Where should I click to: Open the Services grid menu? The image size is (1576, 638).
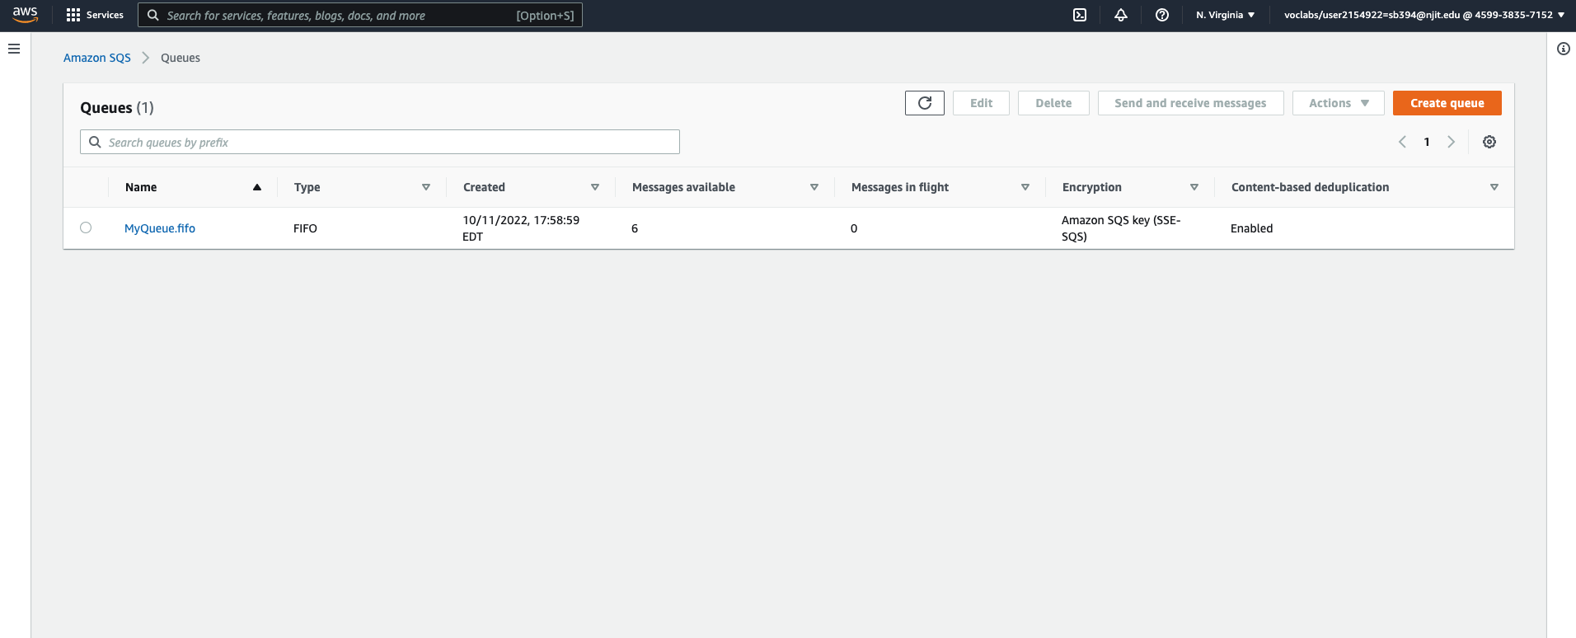coord(73,15)
